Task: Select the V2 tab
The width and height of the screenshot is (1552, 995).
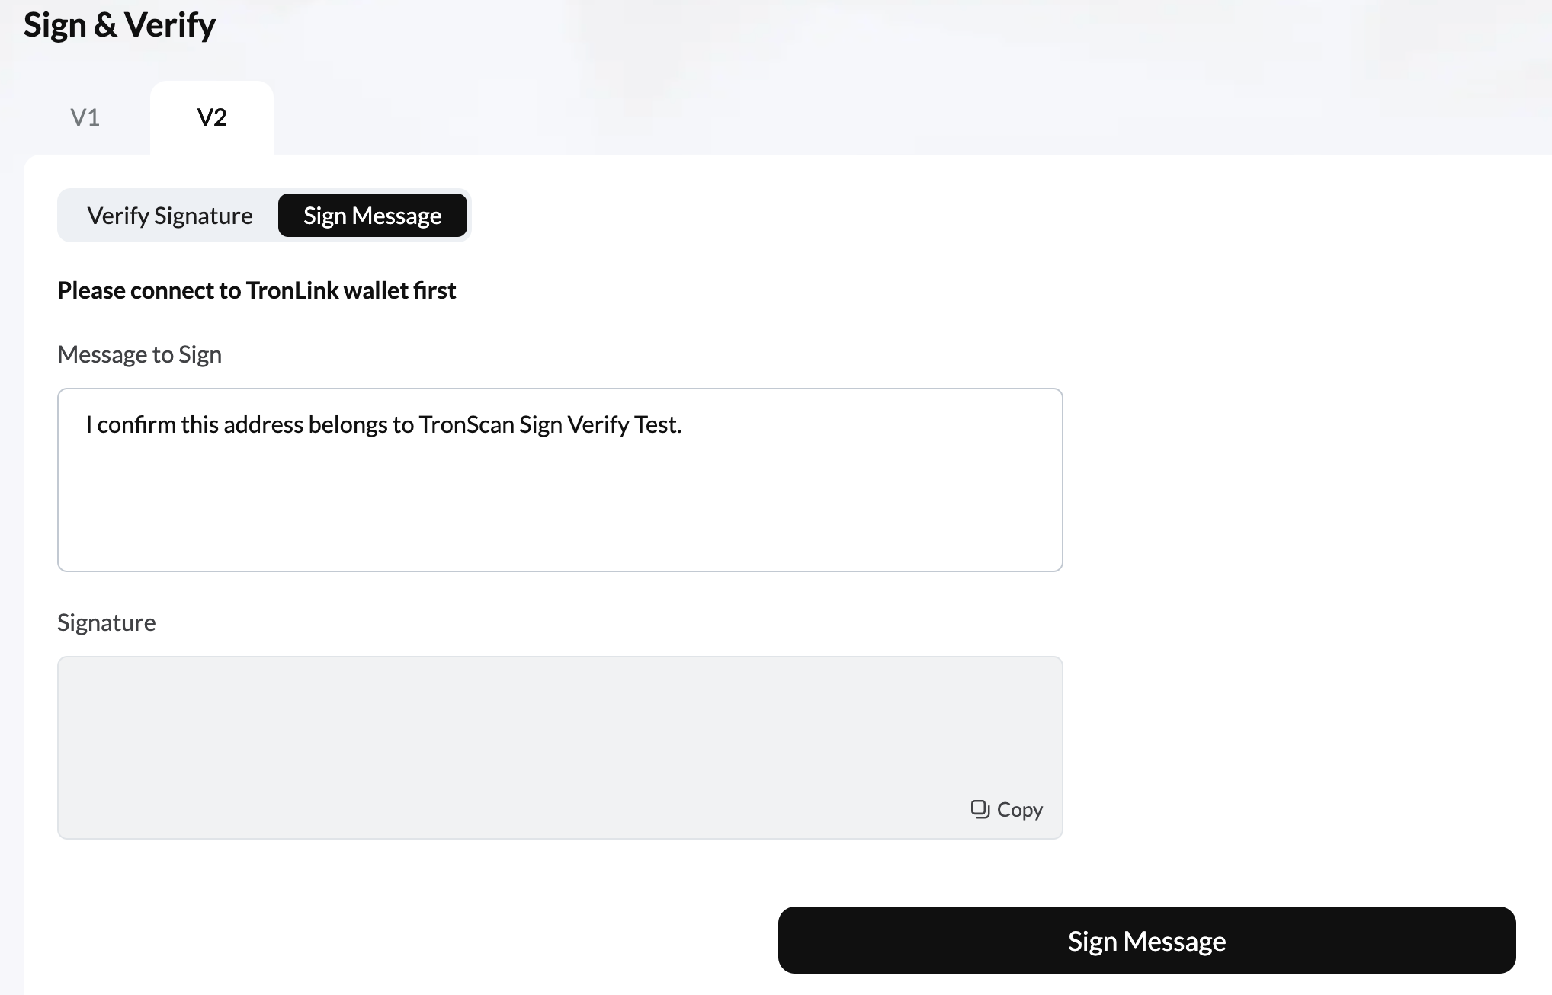Action: click(212, 117)
